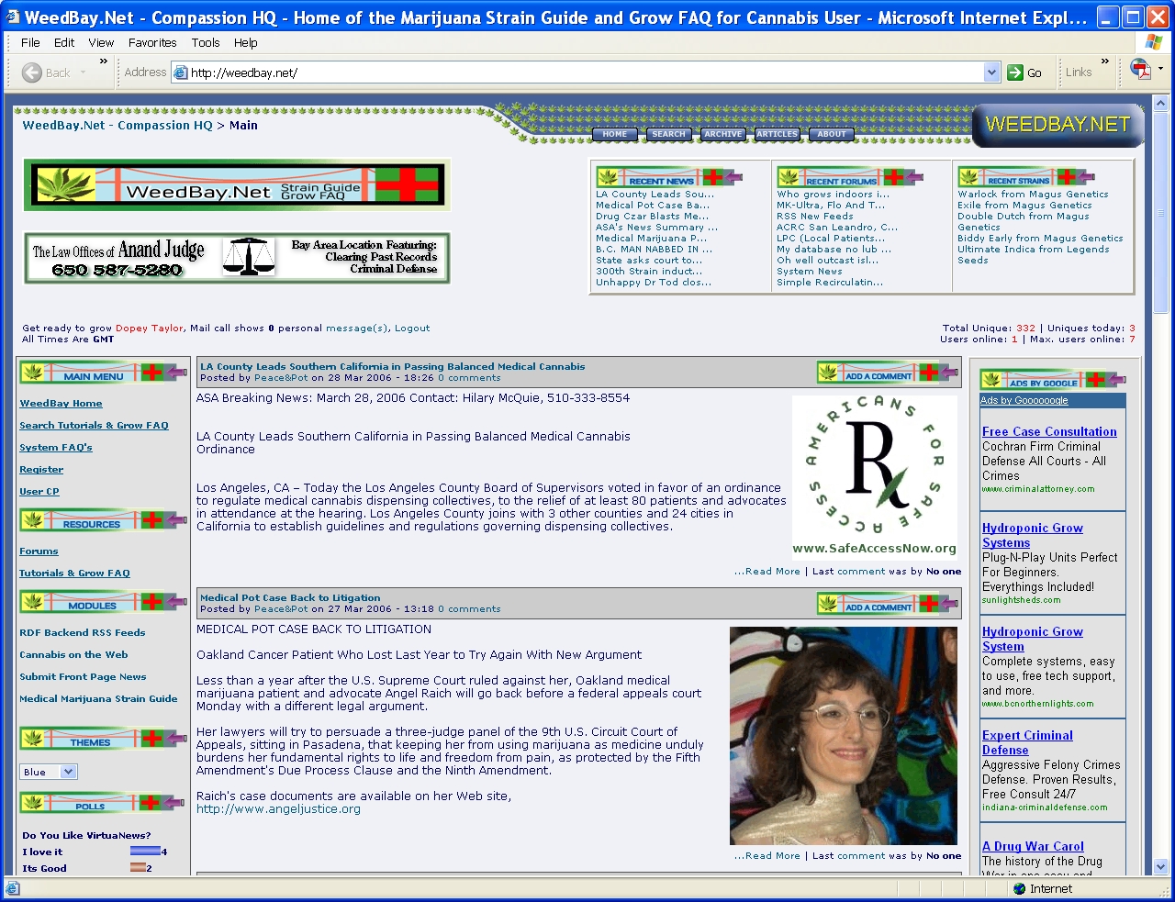The height and width of the screenshot is (902, 1175).
Task: Click the page vertical scrollbar thumb
Action: [1161, 211]
